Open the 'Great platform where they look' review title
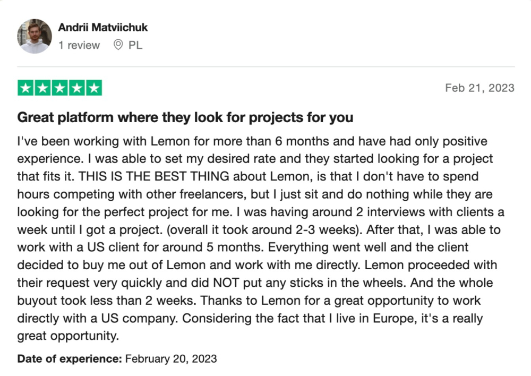 pyautogui.click(x=185, y=117)
